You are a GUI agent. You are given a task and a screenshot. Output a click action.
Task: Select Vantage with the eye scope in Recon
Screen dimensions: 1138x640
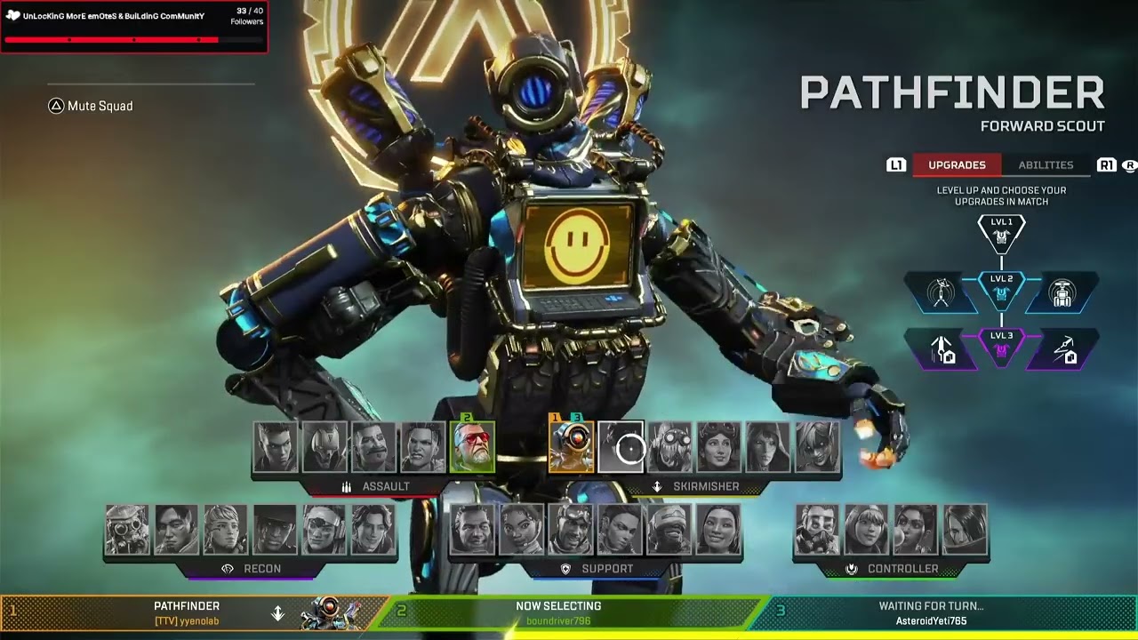pos(324,530)
